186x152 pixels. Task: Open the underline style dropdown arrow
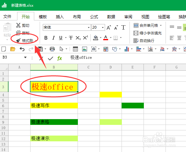66,38
